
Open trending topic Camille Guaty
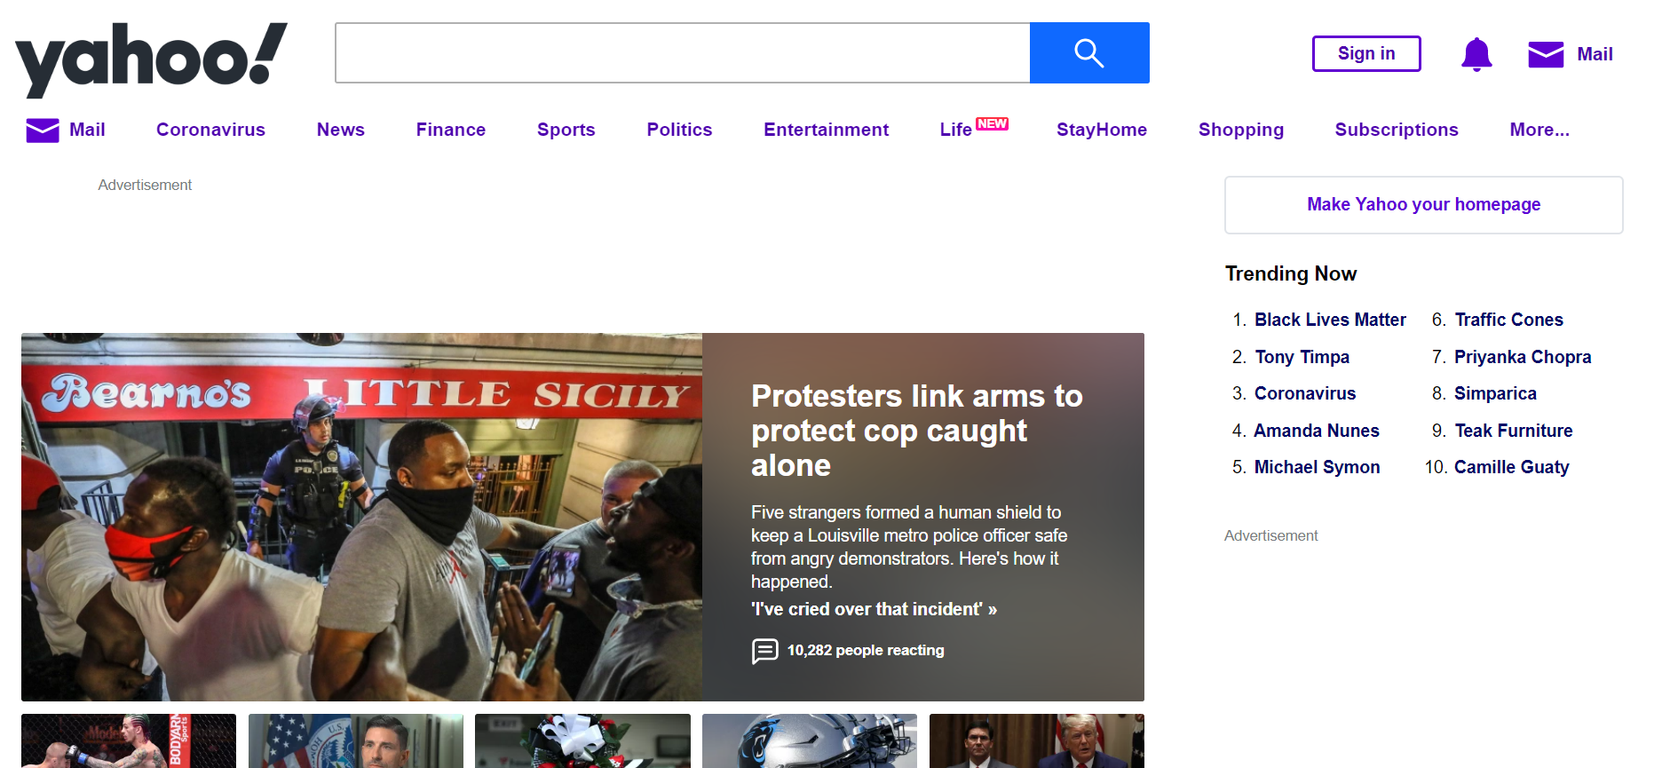pos(1512,467)
